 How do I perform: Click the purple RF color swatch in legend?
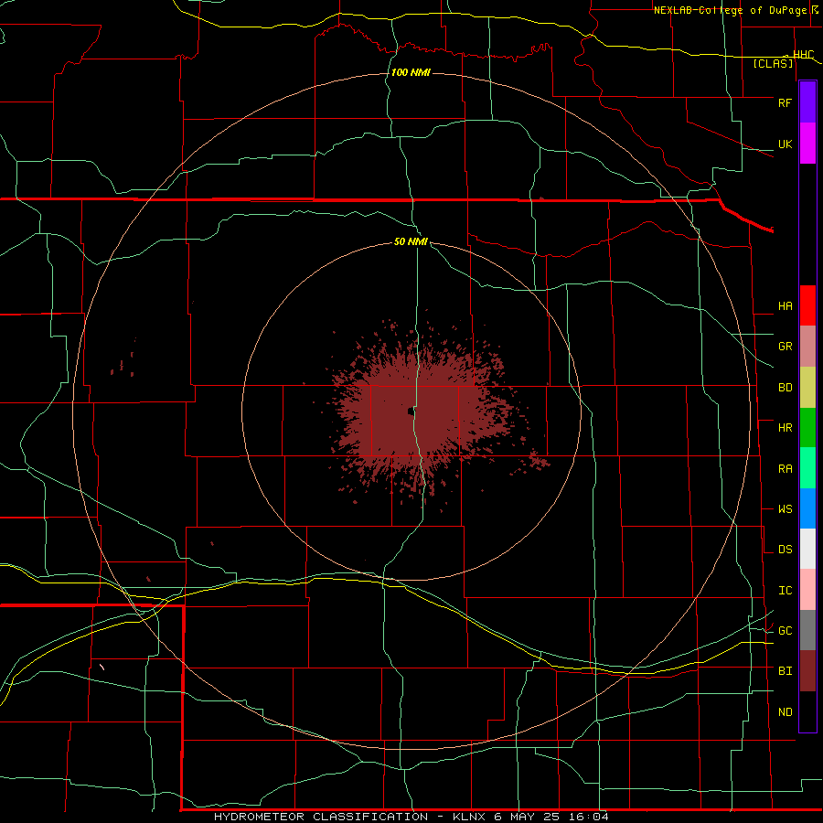point(807,102)
